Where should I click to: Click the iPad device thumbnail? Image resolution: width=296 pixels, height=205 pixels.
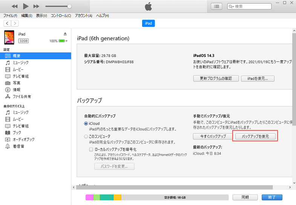[x=9, y=37]
